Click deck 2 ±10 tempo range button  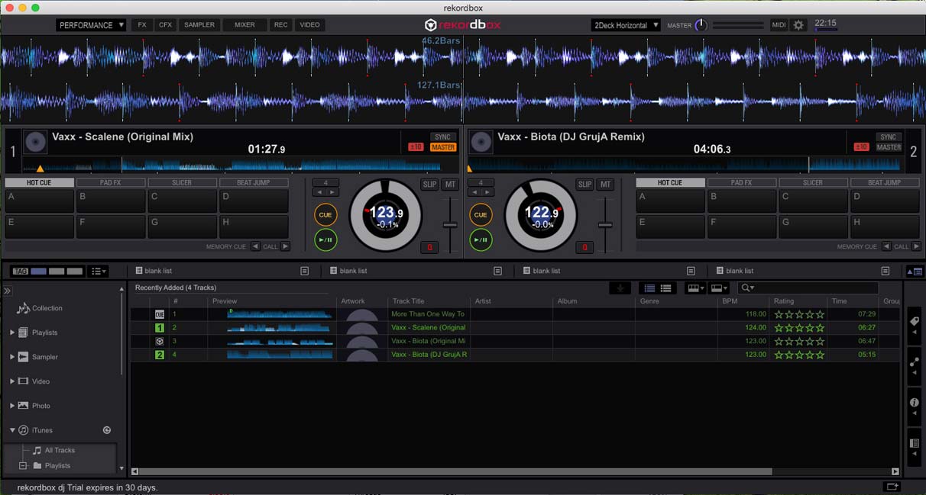click(861, 147)
